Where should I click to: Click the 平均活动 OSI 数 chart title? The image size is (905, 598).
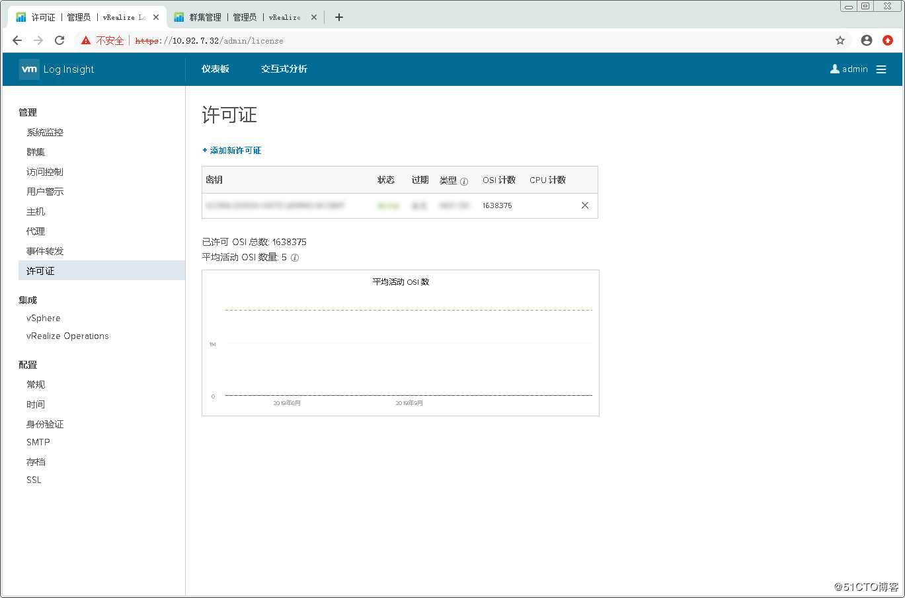(x=401, y=282)
